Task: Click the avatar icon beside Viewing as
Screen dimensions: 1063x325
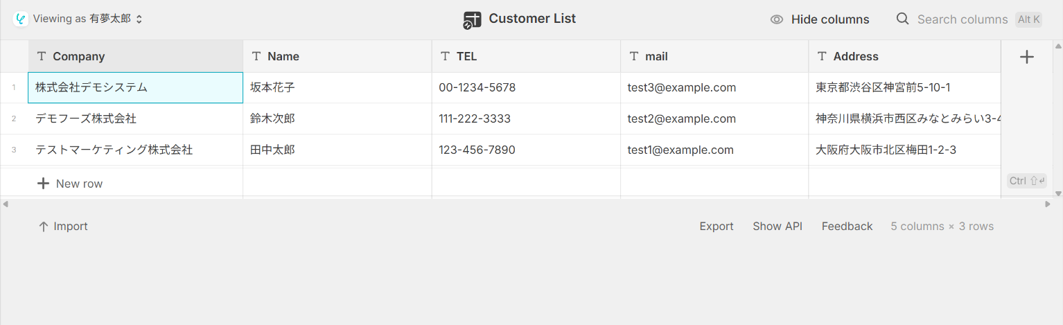Action: pyautogui.click(x=21, y=19)
